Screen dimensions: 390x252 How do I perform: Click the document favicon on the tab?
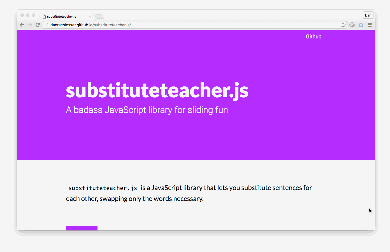click(x=44, y=17)
